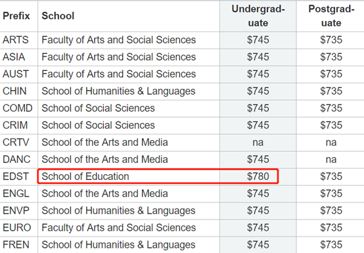This screenshot has width=364, height=253.
Task: Click the Prefix column header
Action: click(x=16, y=16)
